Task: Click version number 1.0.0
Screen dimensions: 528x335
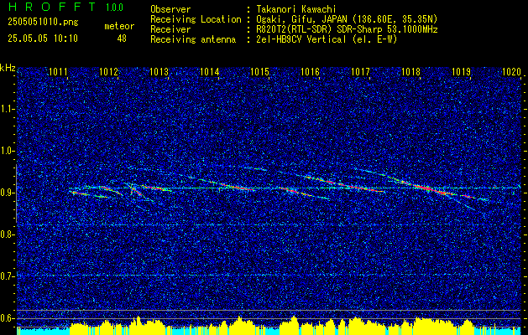Action: 114,7
